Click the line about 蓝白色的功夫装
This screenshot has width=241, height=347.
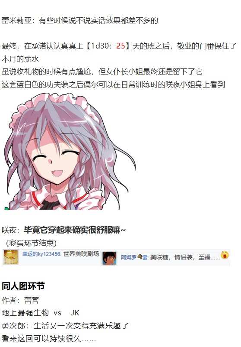point(113,84)
